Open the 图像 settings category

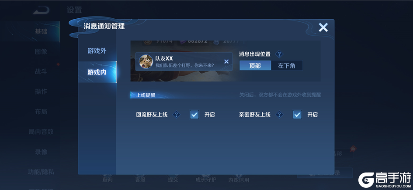pos(41,51)
